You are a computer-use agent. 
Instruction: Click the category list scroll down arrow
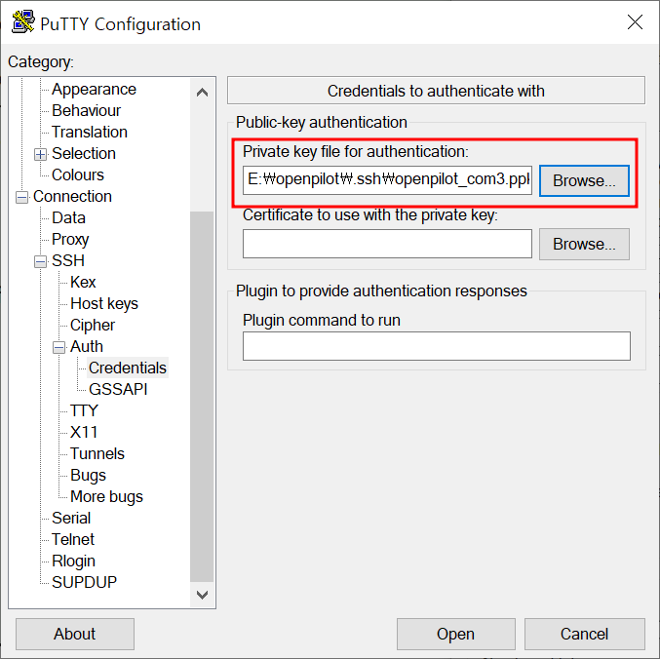[x=202, y=595]
